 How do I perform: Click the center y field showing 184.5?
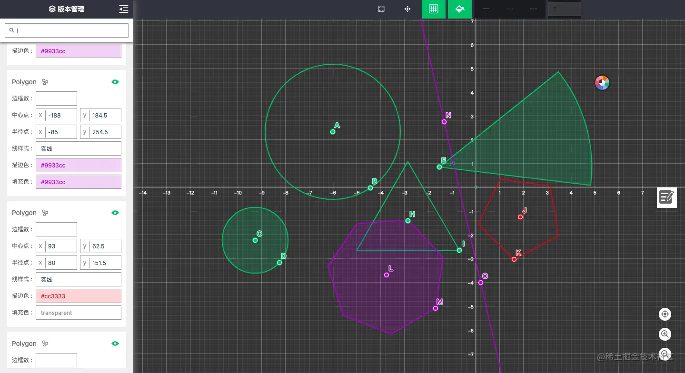(x=100, y=115)
